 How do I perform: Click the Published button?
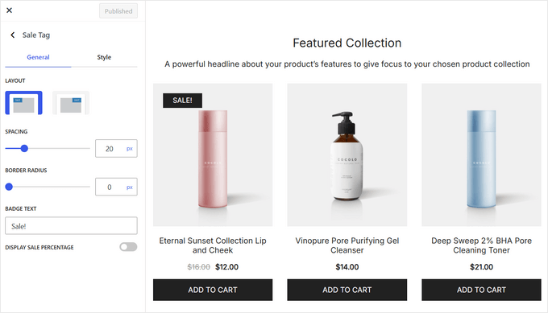pos(118,11)
